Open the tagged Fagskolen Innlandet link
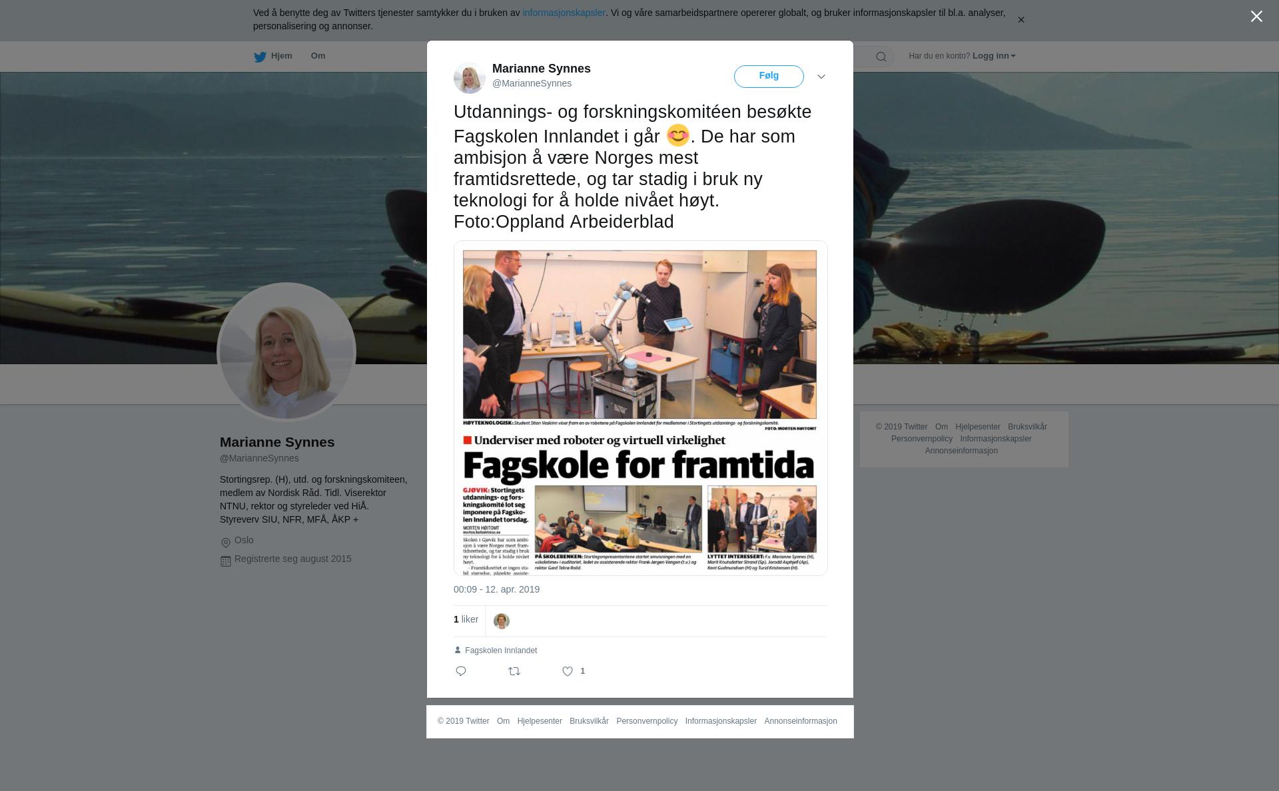This screenshot has height=791, width=1279. (x=501, y=651)
